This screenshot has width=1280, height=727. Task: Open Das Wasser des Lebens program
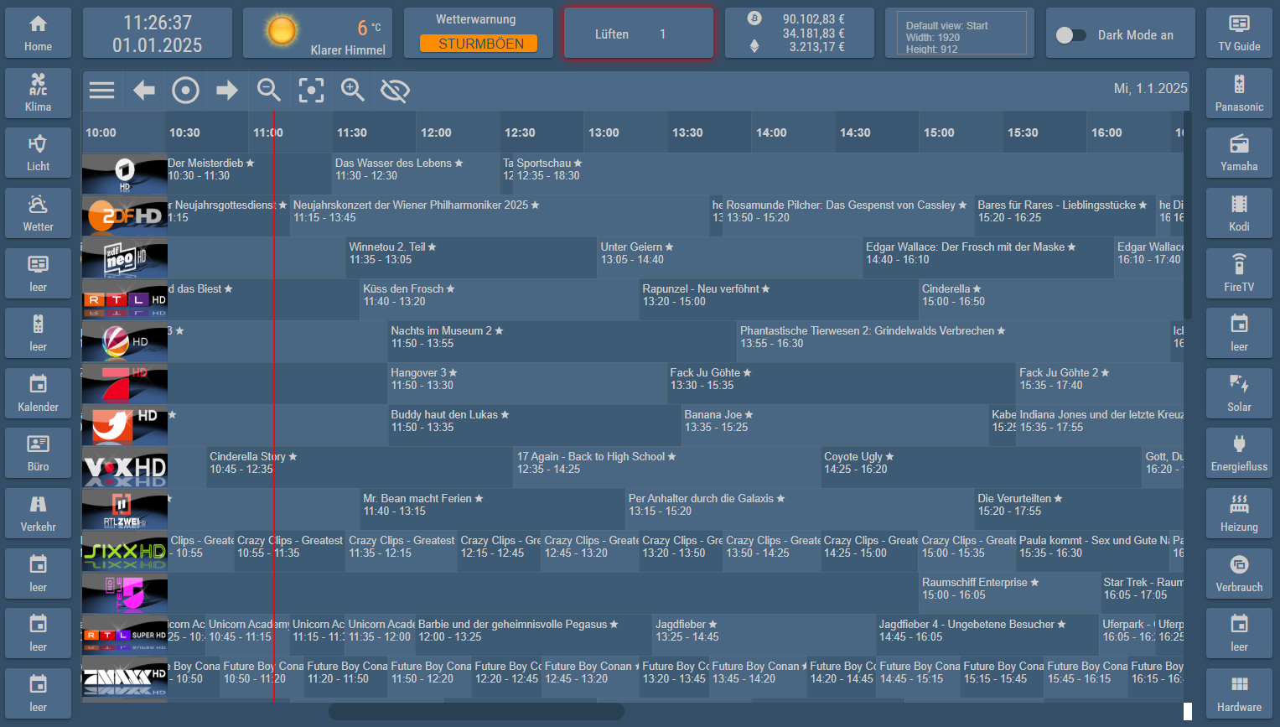click(416, 174)
